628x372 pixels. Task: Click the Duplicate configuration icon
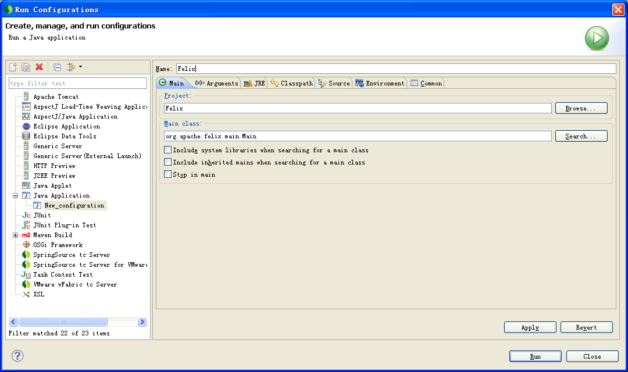[26, 67]
